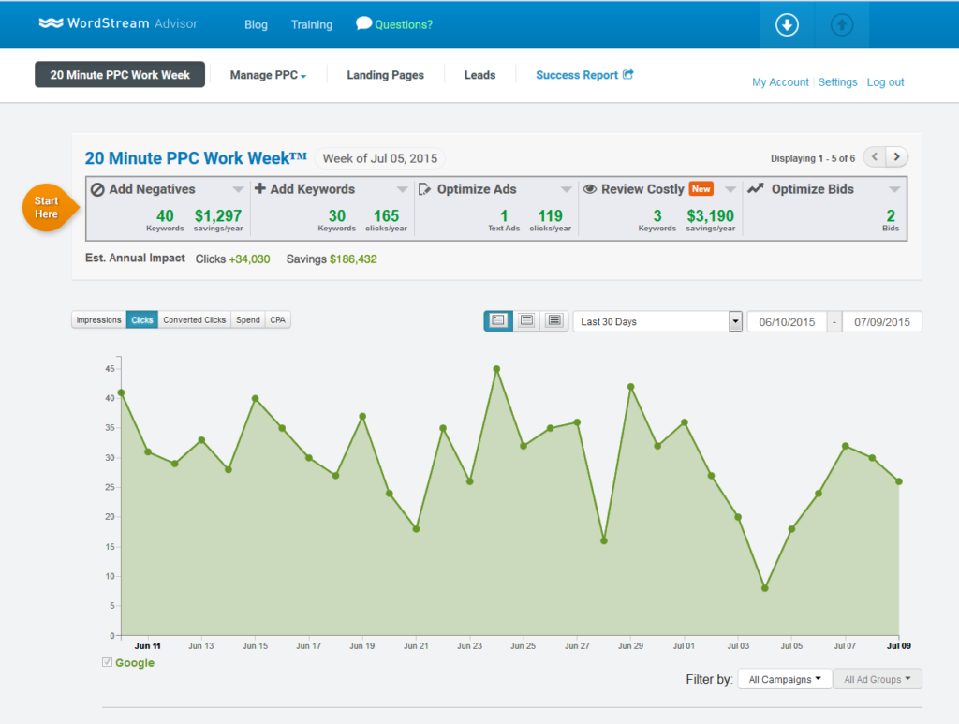The height and width of the screenshot is (724, 959).
Task: Click the New badge on Review Costly
Action: 701,189
